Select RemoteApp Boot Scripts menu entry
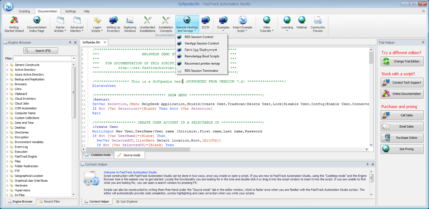The image size is (429, 209). [x=201, y=56]
